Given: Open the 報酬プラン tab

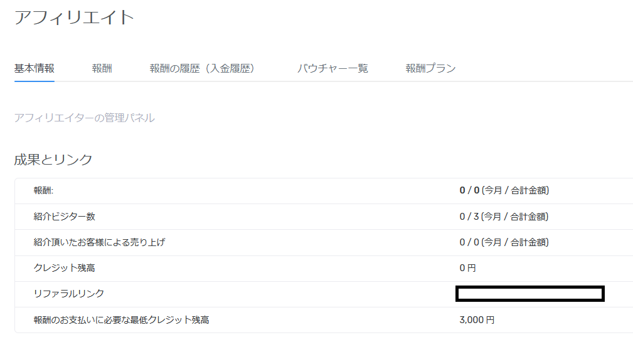Looking at the screenshot, I should (x=430, y=68).
